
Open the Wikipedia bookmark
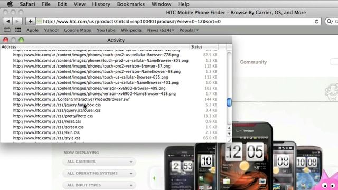coord(131,30)
